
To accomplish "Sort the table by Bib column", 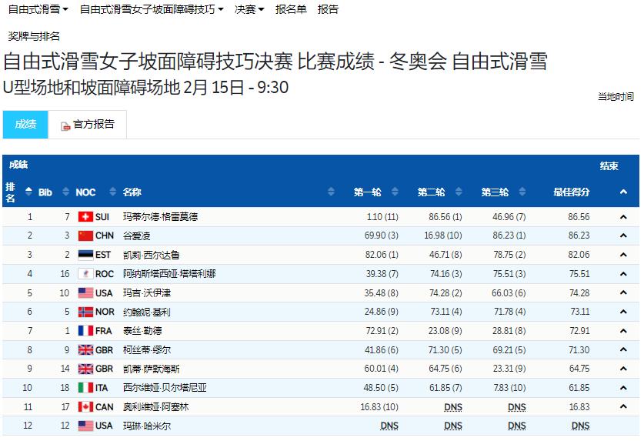I will click(65, 192).
